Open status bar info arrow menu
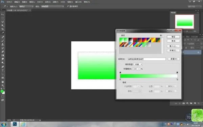203x127 pixels. click(x=40, y=120)
